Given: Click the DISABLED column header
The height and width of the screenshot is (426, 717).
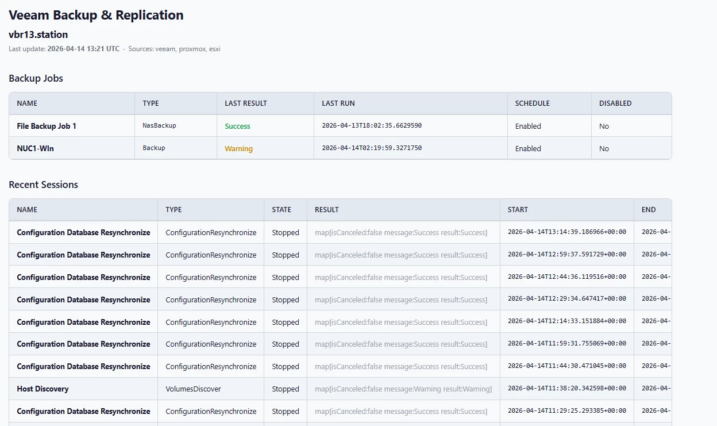Looking at the screenshot, I should (615, 103).
